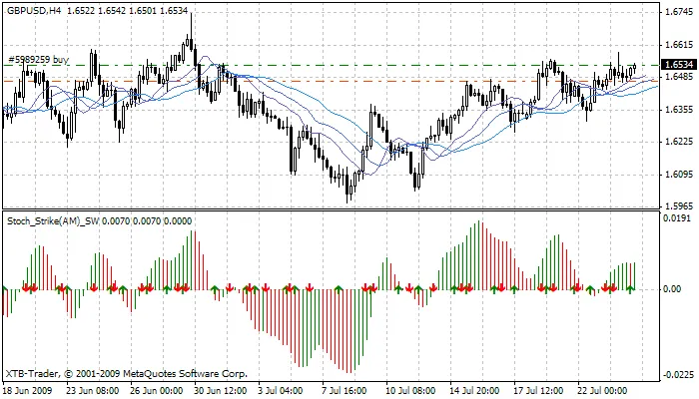Click the rightmost green arrow on indicator zero line
Screen dimensions: 699x399
(x=629, y=288)
